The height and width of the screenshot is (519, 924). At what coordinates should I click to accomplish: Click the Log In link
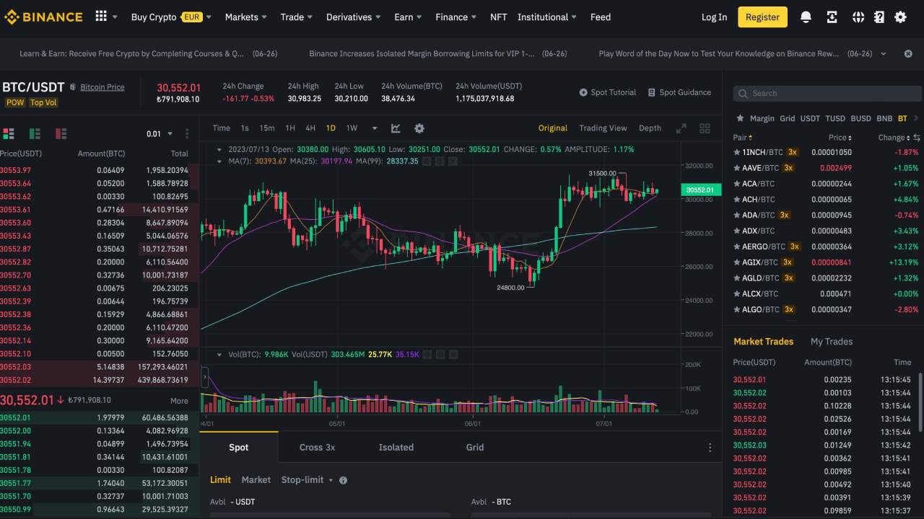[x=714, y=17]
